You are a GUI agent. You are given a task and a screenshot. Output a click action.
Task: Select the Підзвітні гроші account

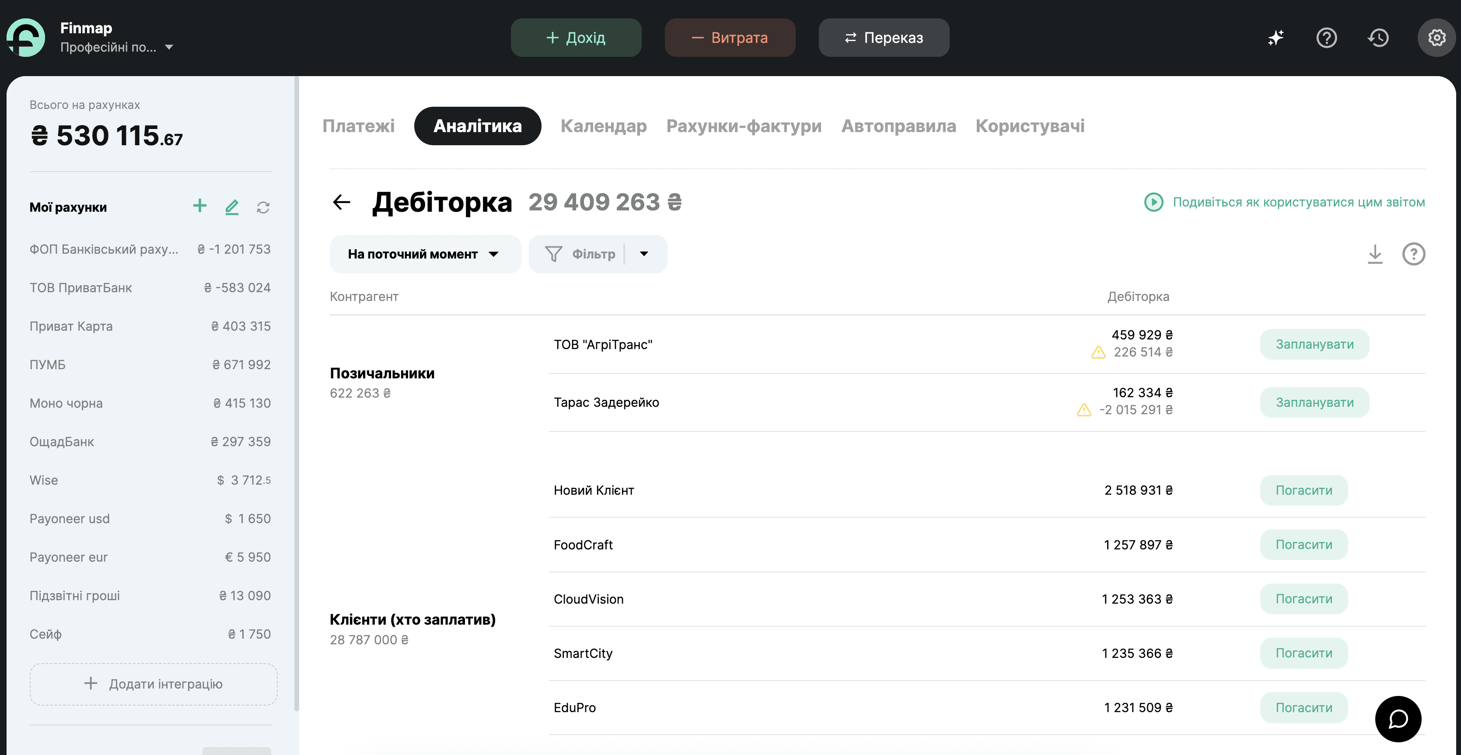click(150, 596)
